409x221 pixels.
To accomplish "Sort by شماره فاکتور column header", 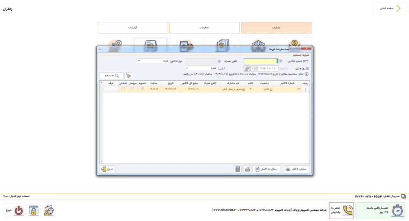I will pyautogui.click(x=287, y=83).
